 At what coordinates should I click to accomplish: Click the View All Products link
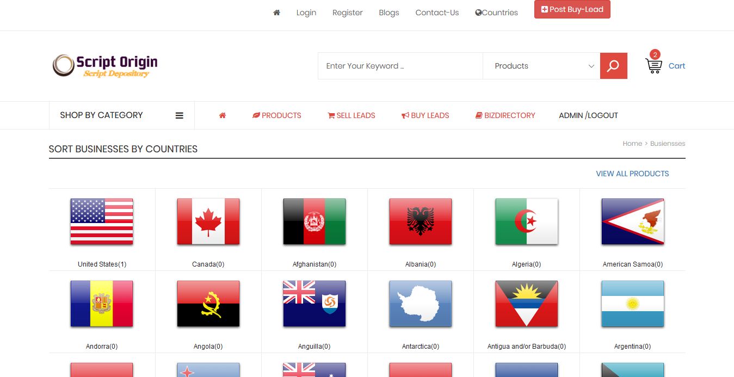click(632, 174)
